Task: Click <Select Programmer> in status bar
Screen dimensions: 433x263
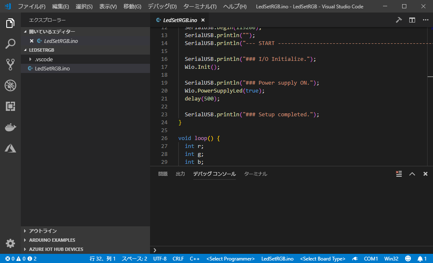Action: pyautogui.click(x=230, y=258)
